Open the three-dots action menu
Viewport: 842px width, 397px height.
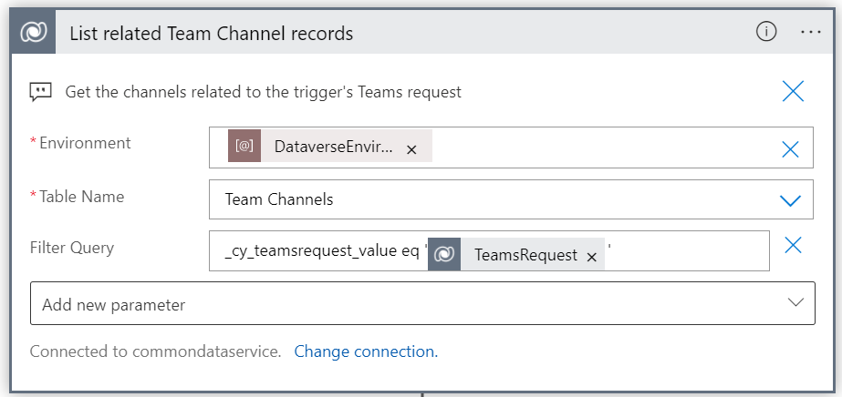(x=811, y=32)
